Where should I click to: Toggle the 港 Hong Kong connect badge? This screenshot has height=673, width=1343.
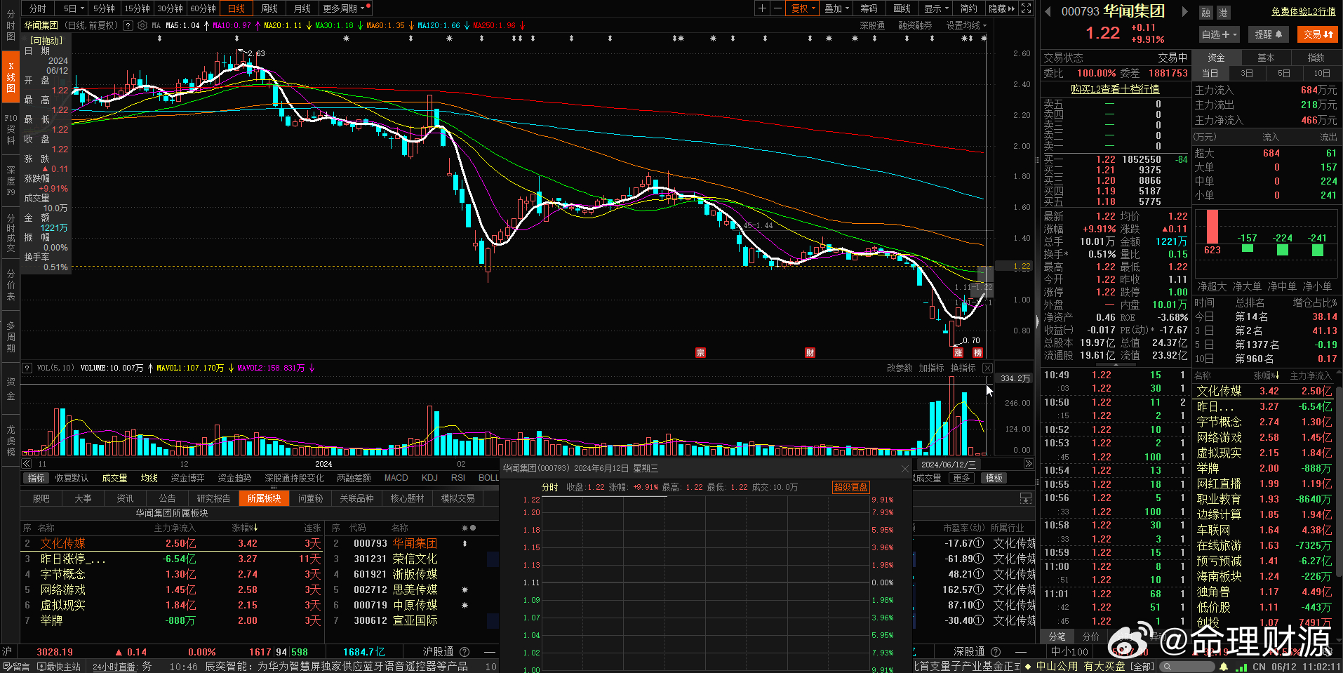pos(1222,13)
